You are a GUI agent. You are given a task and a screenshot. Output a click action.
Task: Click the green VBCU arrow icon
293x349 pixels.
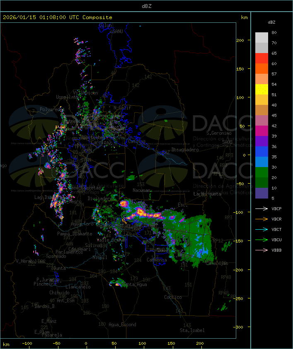click(x=262, y=240)
